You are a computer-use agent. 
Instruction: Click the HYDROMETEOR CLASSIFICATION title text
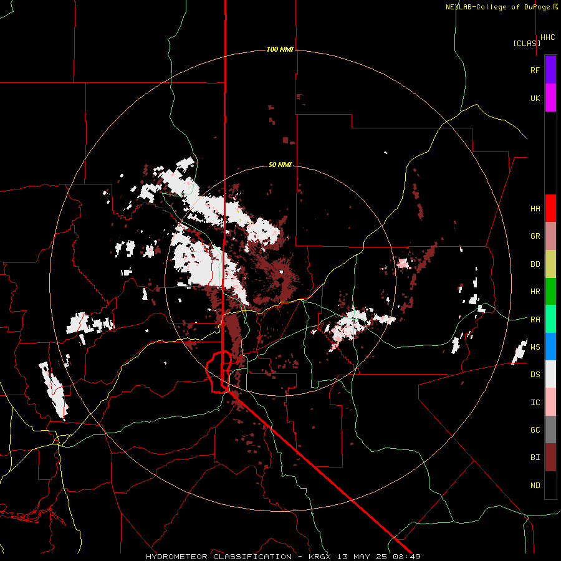pos(219,557)
